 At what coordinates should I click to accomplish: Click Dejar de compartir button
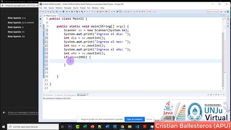(135, 119)
